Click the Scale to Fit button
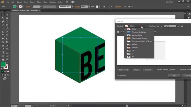Viewport: 191px width, 107px height. (123, 70)
